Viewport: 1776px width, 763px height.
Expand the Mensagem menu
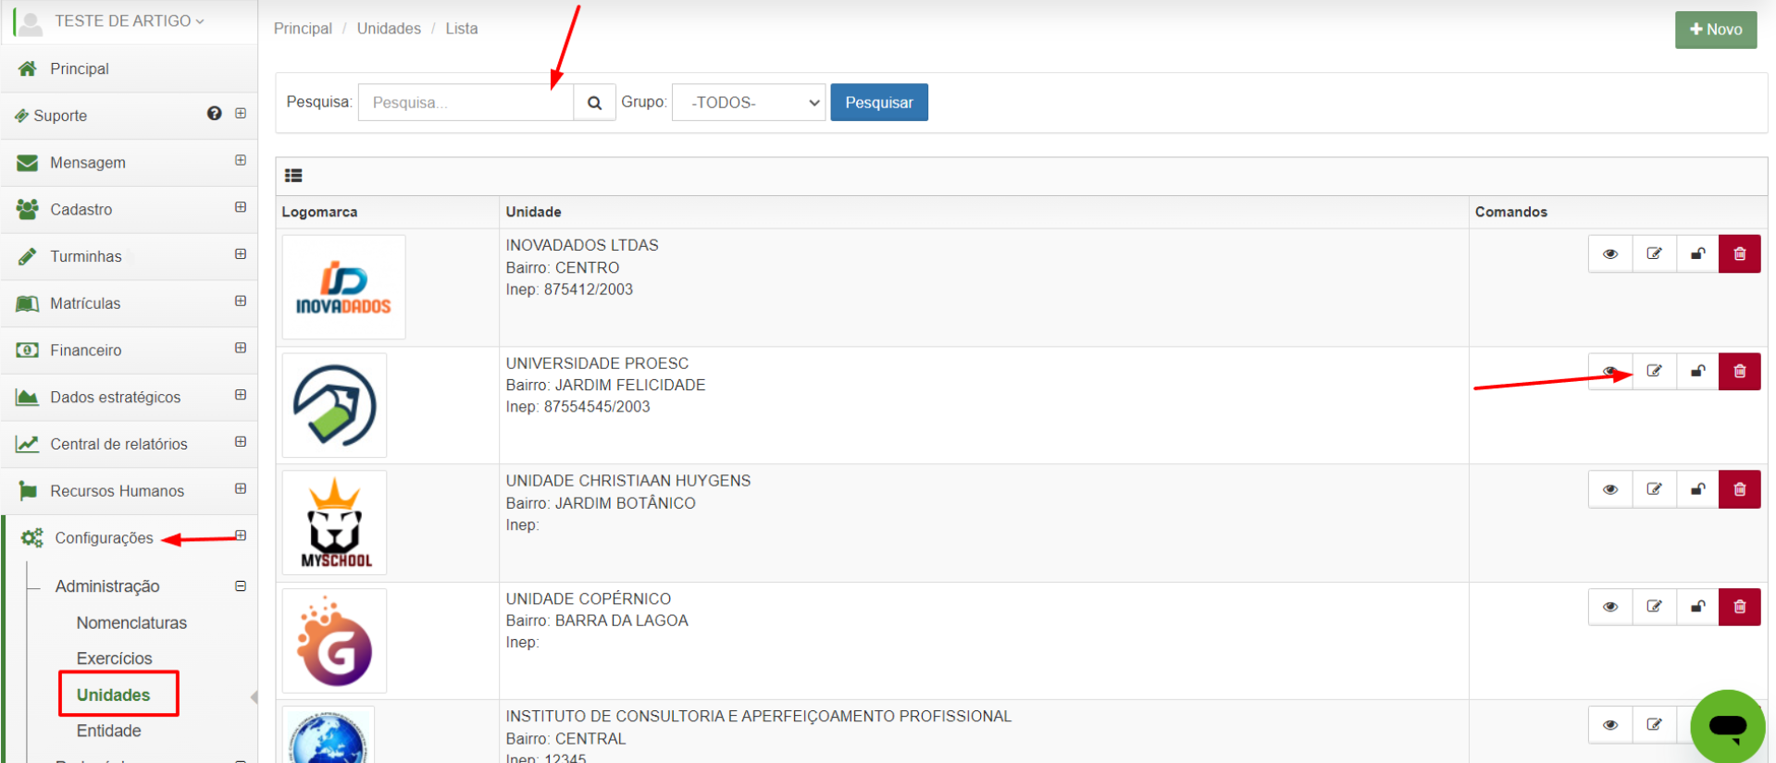241,160
